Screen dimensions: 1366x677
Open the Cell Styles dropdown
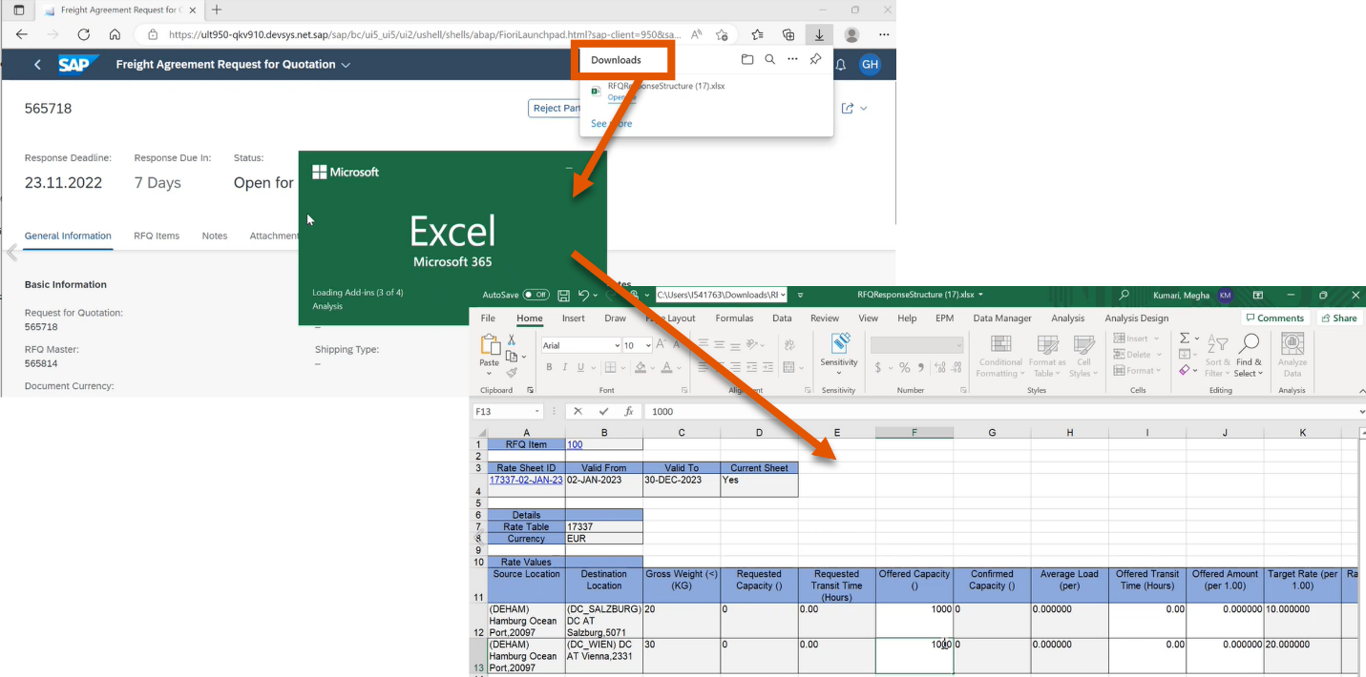1083,356
